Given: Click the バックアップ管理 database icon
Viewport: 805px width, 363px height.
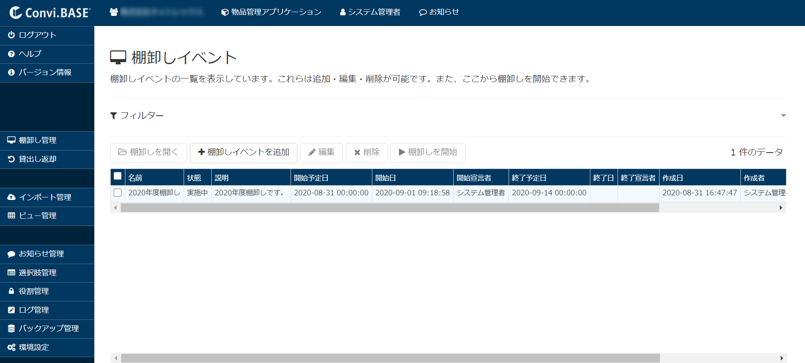Looking at the screenshot, I should 11,329.
